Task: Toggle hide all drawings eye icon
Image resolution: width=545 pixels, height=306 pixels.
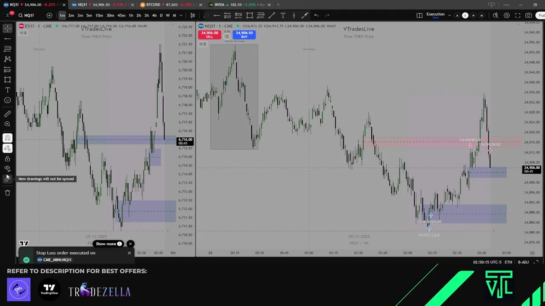Action: 8,169
